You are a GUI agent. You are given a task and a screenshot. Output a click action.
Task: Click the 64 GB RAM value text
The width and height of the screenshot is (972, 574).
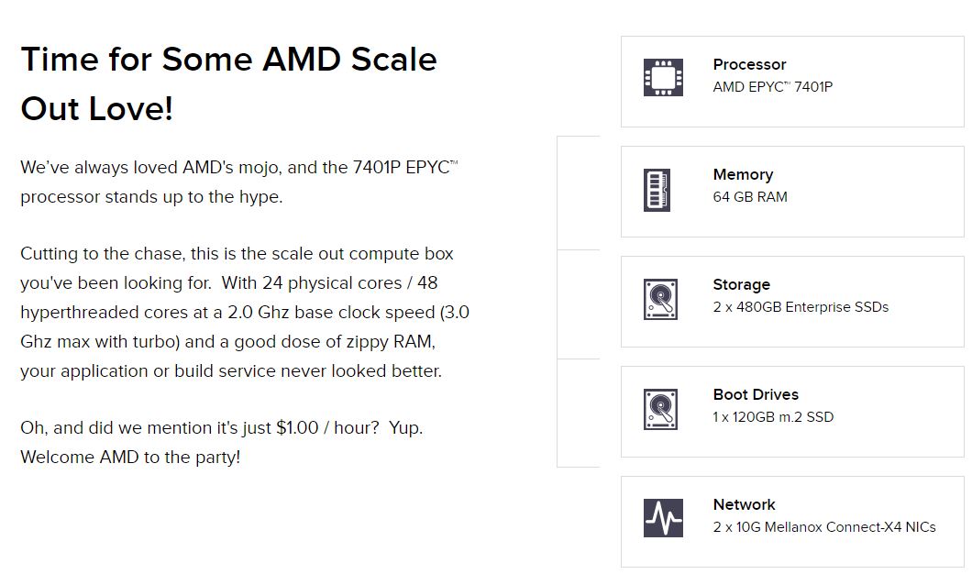749,197
